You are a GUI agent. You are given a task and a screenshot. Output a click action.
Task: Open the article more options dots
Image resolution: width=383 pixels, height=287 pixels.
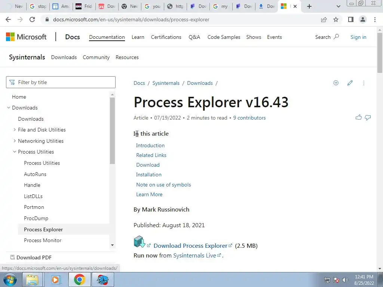tap(364, 83)
